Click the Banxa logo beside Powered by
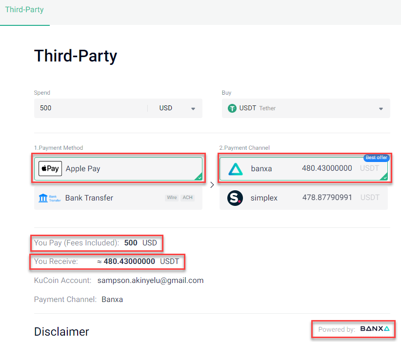 (x=375, y=329)
